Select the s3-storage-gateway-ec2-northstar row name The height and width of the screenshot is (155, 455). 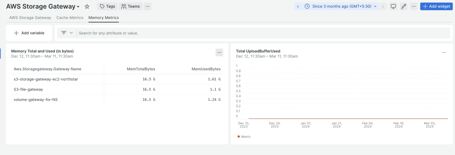point(46,79)
